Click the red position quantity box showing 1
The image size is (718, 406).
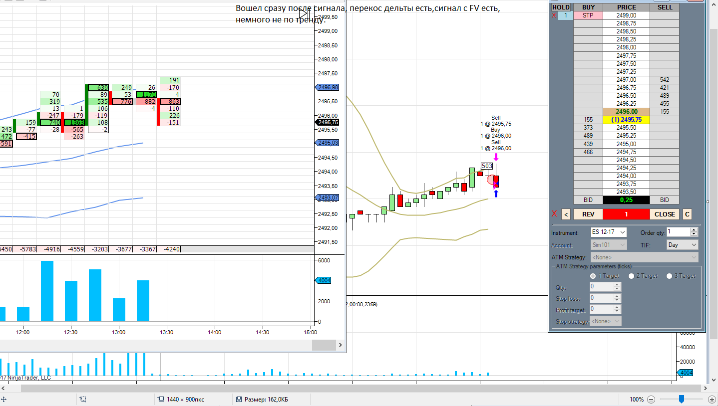626,214
